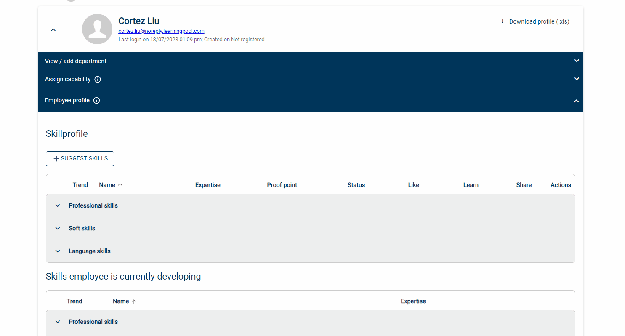Click sort arrow beside Name in developing skills table
The height and width of the screenshot is (336, 625).
[134, 301]
